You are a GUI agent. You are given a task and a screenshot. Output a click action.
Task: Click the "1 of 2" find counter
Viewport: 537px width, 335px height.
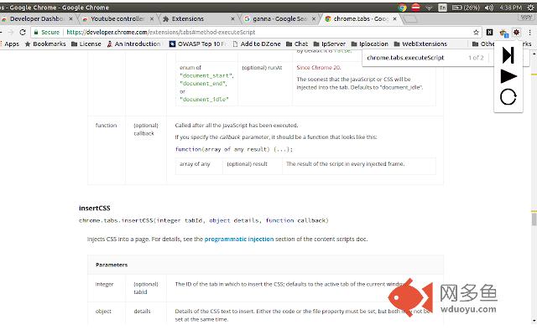pyautogui.click(x=476, y=58)
